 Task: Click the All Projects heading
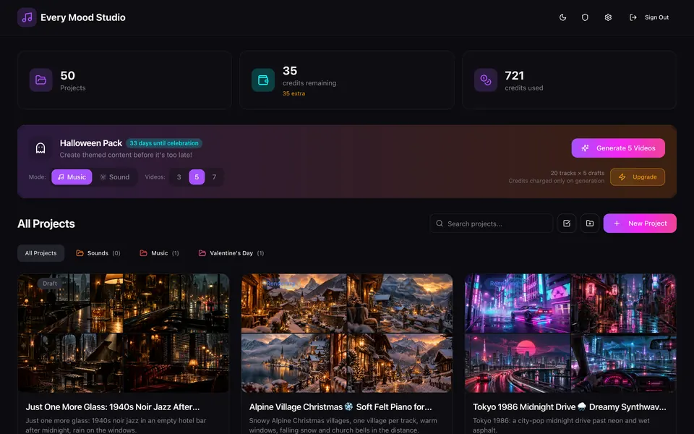click(x=46, y=224)
